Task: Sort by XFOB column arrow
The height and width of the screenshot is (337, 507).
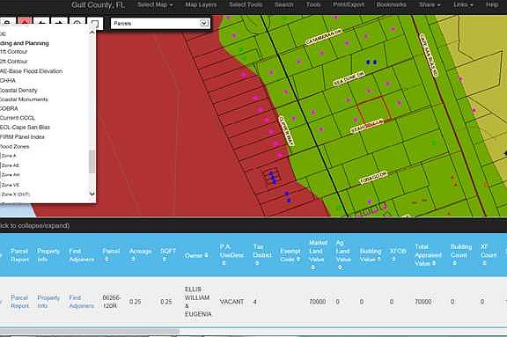Action: [393, 260]
